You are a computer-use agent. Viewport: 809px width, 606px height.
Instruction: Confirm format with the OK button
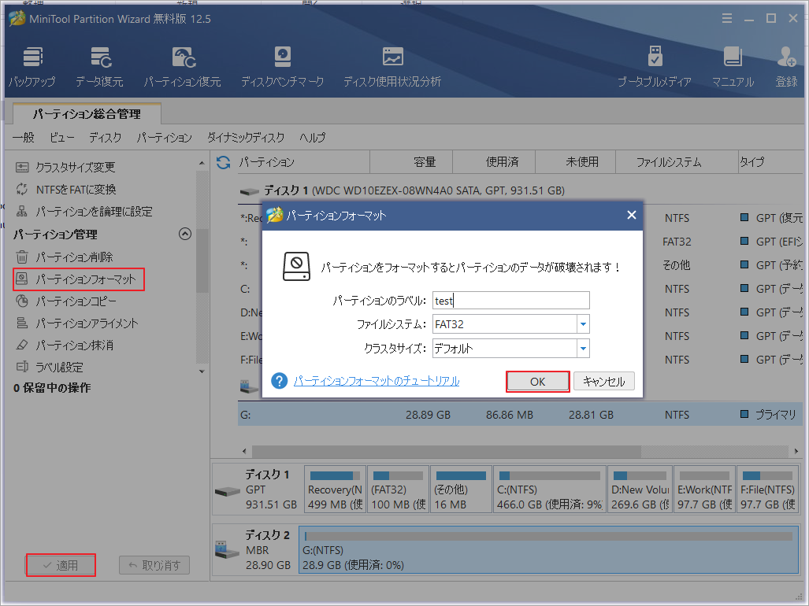pyautogui.click(x=537, y=382)
